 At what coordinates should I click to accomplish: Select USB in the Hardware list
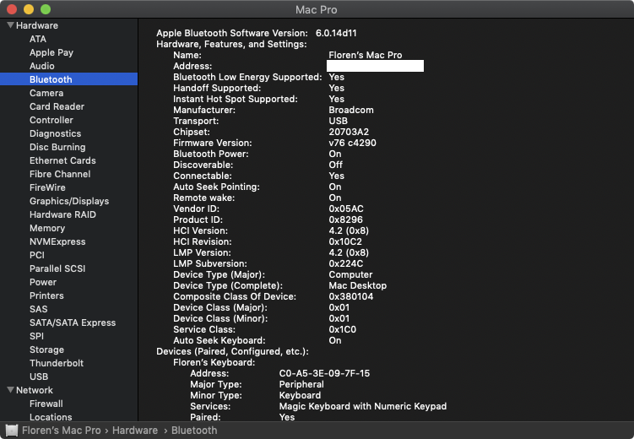point(39,377)
